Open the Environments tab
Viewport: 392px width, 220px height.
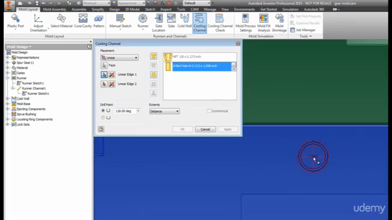(244, 10)
